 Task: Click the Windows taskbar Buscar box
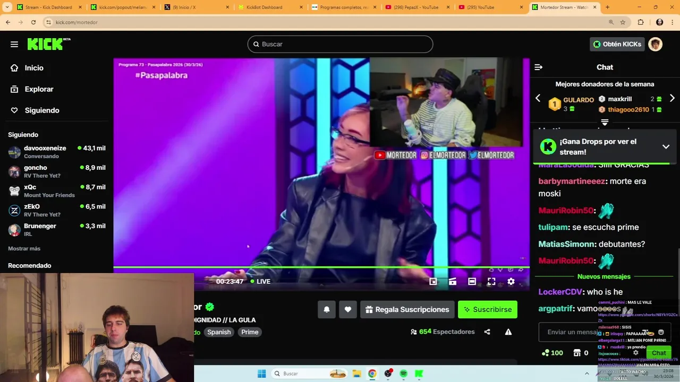(311, 374)
